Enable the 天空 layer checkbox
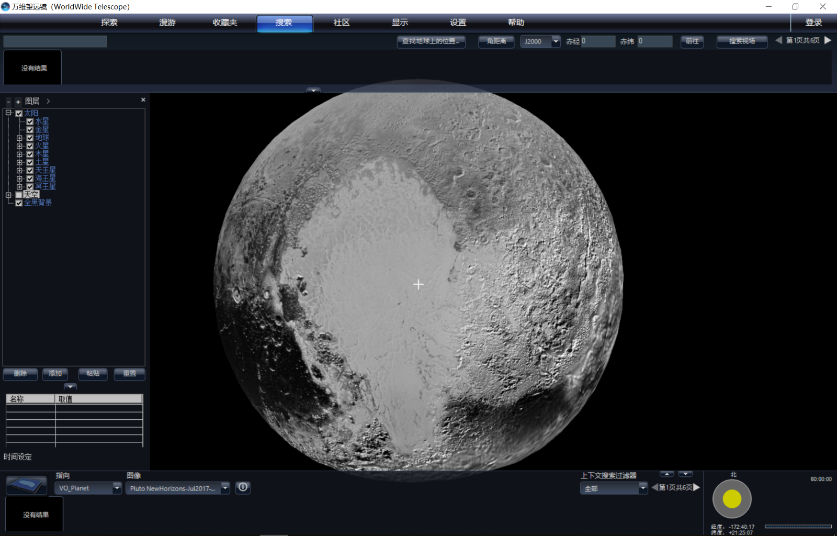Image resolution: width=837 pixels, height=536 pixels. (19, 195)
